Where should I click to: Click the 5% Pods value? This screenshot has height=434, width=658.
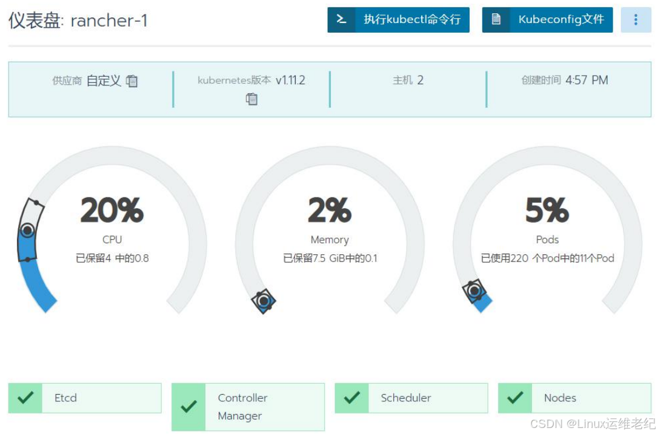point(547,209)
